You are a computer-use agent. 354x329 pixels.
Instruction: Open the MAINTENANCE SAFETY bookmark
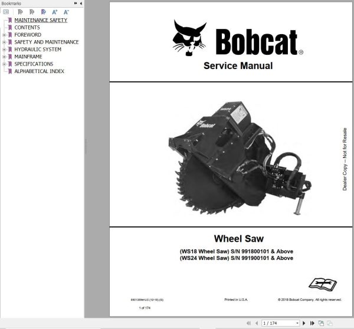click(41, 20)
